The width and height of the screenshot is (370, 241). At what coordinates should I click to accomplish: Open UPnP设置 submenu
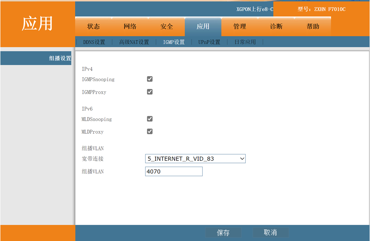pyautogui.click(x=209, y=42)
